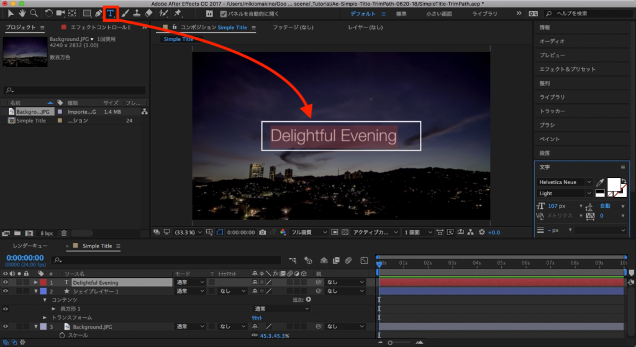Switch to the レンダーキュー tab

32,246
